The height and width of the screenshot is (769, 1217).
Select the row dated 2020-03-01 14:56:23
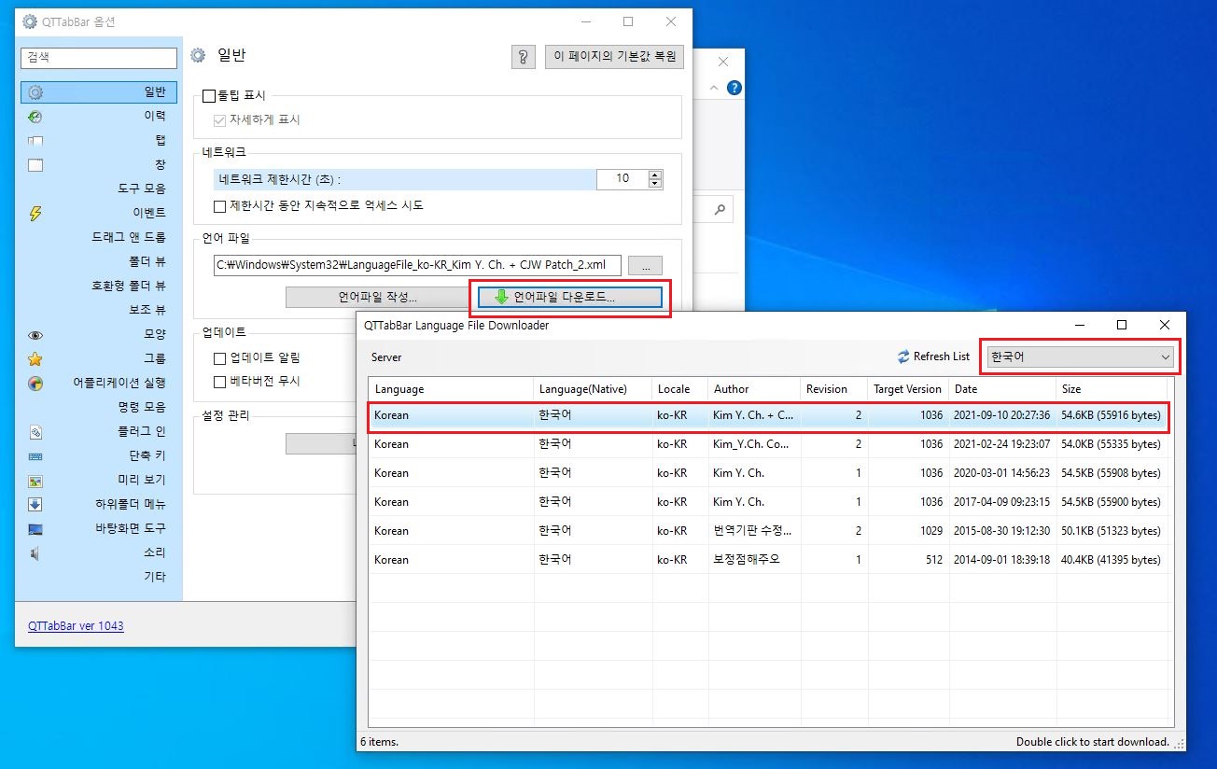click(x=769, y=473)
